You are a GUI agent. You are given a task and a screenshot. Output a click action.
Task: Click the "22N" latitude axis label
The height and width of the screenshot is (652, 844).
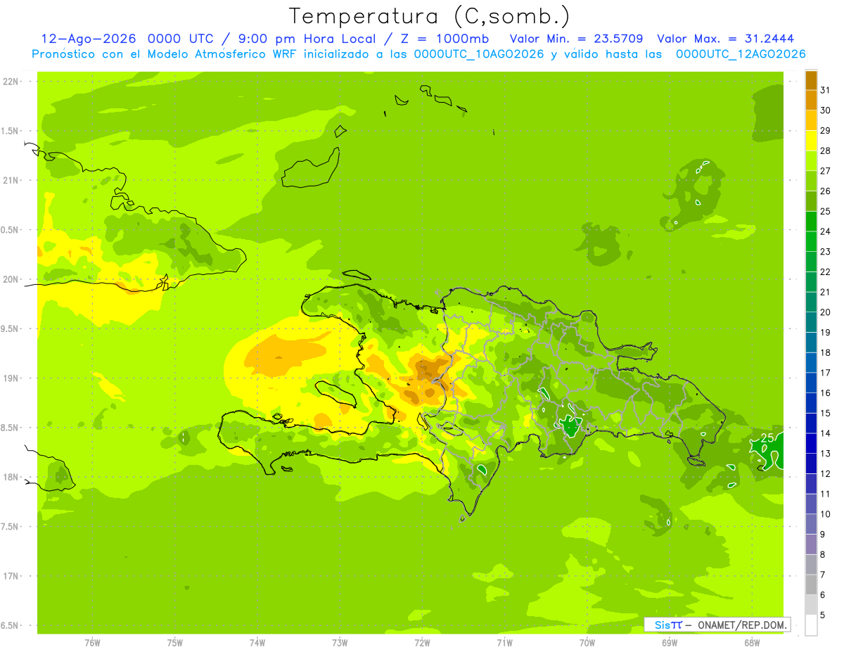12,82
